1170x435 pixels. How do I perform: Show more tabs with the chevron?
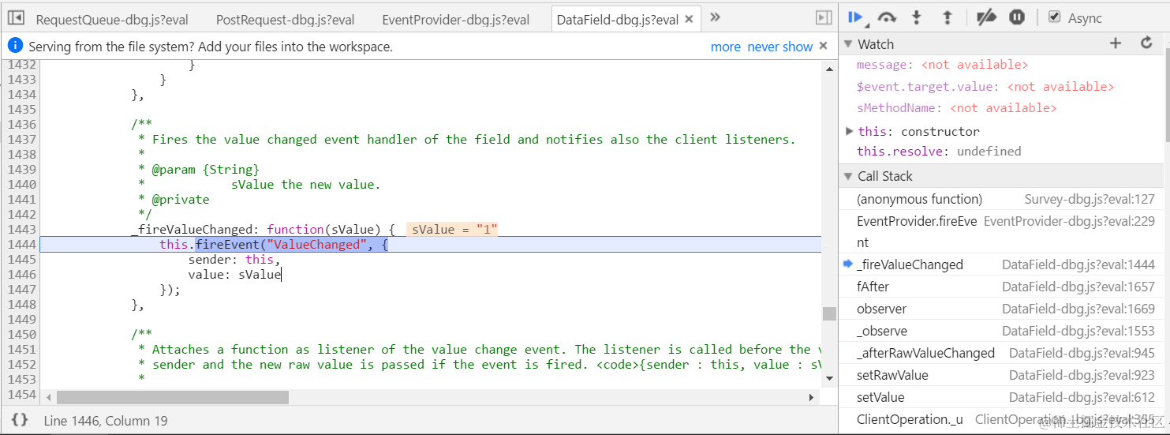tap(715, 17)
